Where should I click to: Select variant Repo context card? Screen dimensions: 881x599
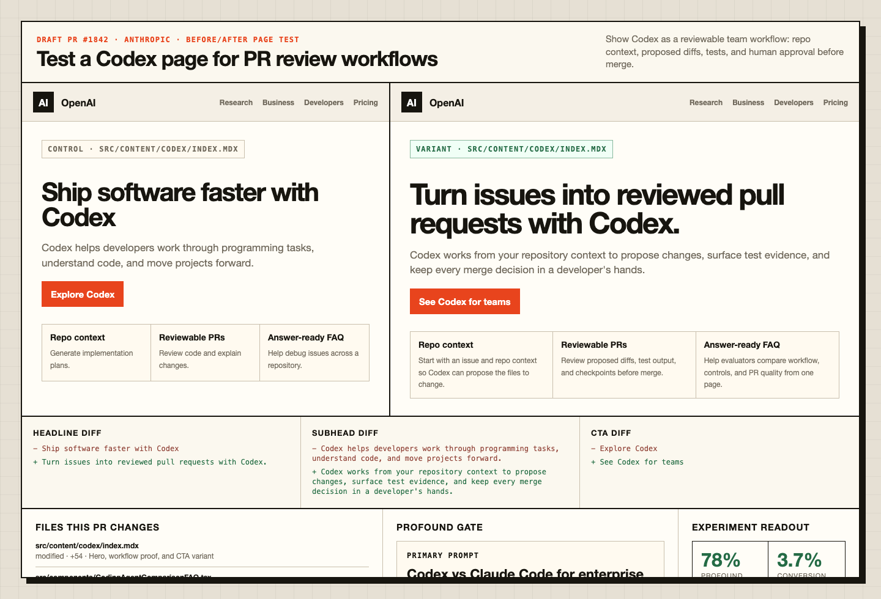pos(481,365)
